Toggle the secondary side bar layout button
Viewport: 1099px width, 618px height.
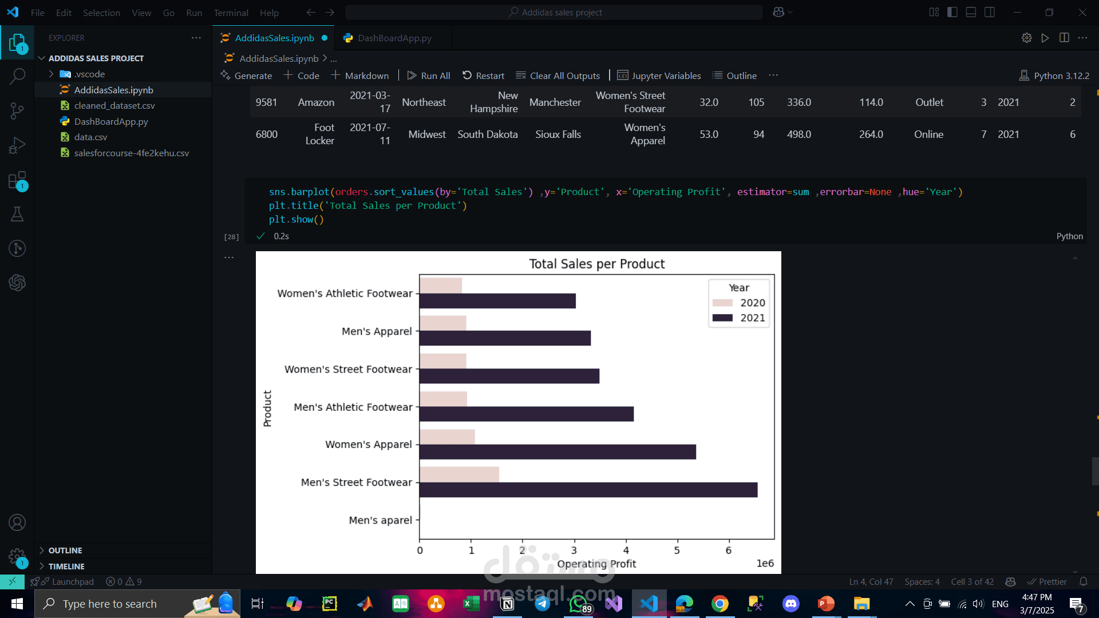pyautogui.click(x=990, y=12)
